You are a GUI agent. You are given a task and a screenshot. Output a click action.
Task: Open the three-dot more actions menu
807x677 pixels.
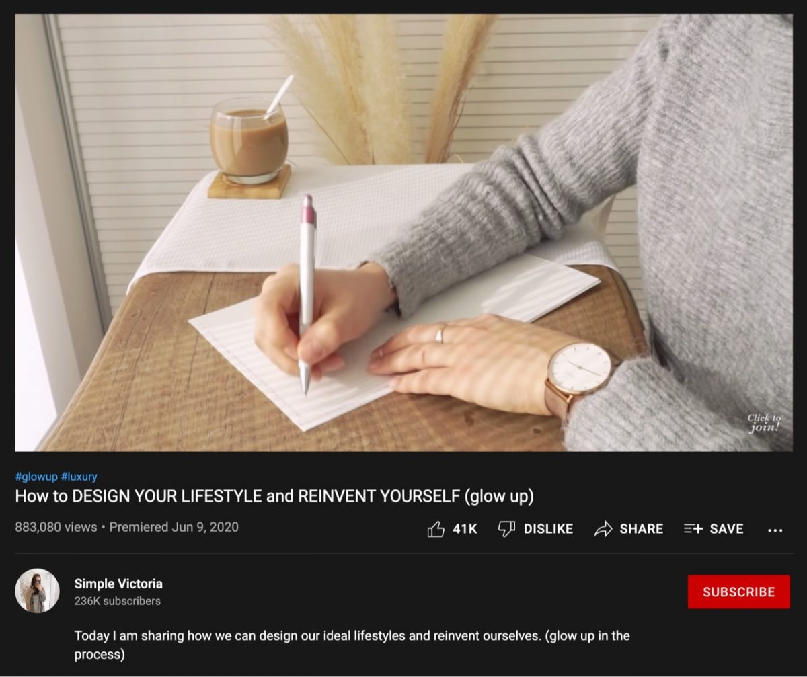[775, 530]
